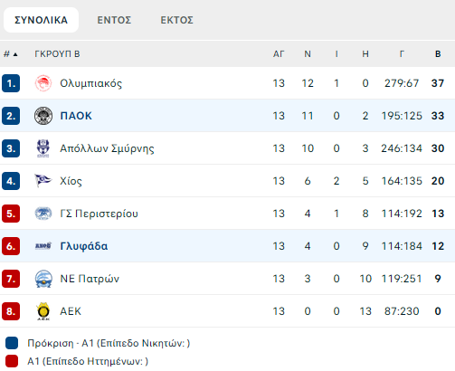Image resolution: width=455 pixels, height=371 pixels.
Task: Click the ΑΕΚ team crest
Action: [x=43, y=311]
